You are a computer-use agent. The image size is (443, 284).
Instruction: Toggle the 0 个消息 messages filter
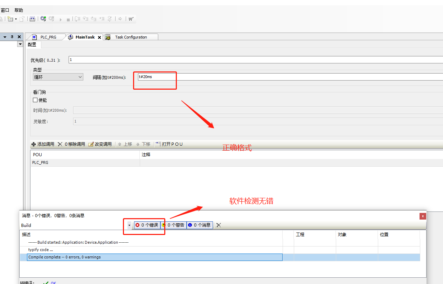(200, 225)
